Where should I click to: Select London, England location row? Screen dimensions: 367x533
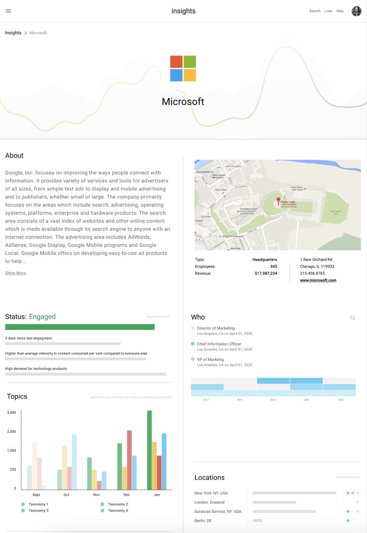[x=277, y=502]
